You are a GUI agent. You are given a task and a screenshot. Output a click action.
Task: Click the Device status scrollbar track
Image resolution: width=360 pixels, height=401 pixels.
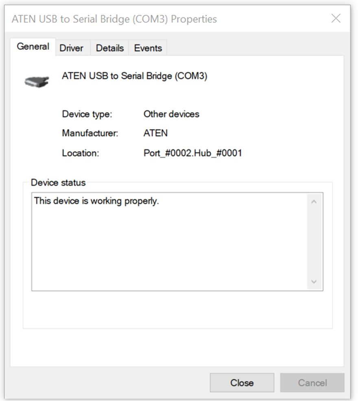(x=314, y=242)
